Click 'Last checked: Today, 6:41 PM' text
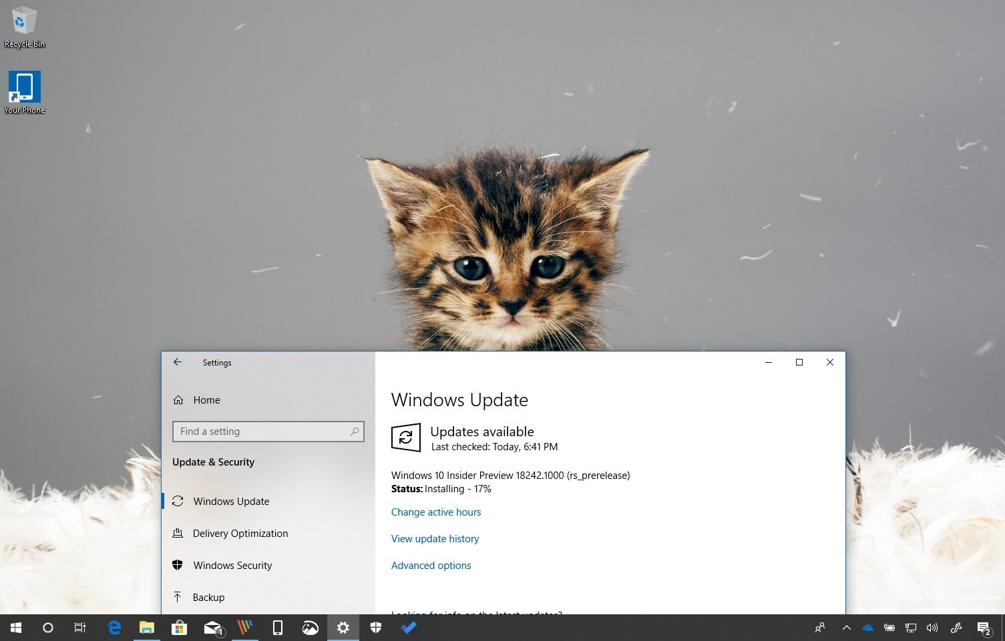Screen dimensions: 1005x641 (494, 447)
